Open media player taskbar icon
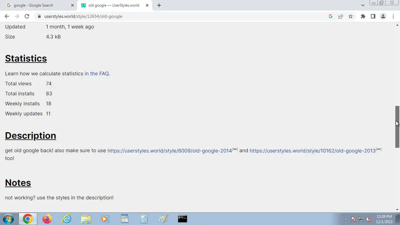The width and height of the screenshot is (400, 225). click(105, 219)
